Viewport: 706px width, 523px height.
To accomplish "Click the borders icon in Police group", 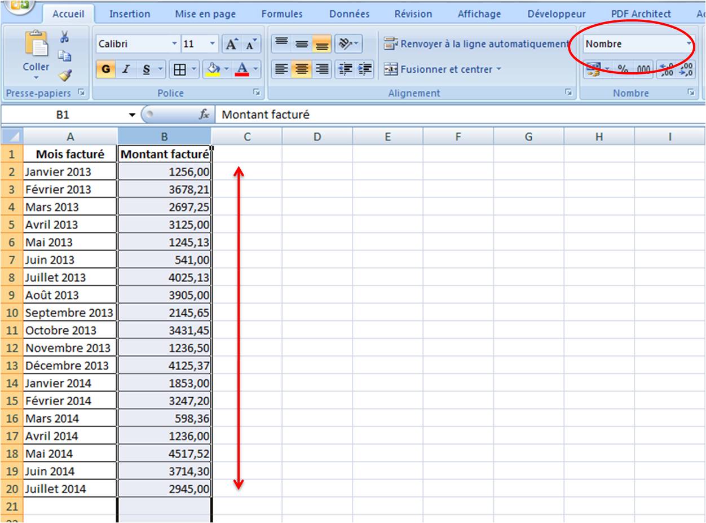I will (x=180, y=69).
